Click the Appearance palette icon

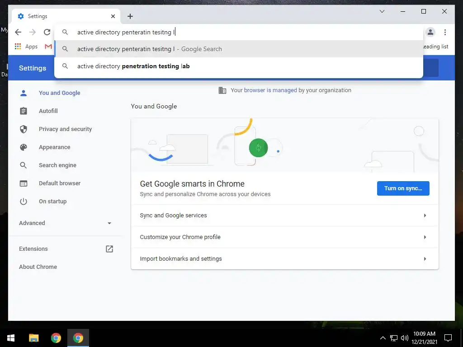coord(24,147)
